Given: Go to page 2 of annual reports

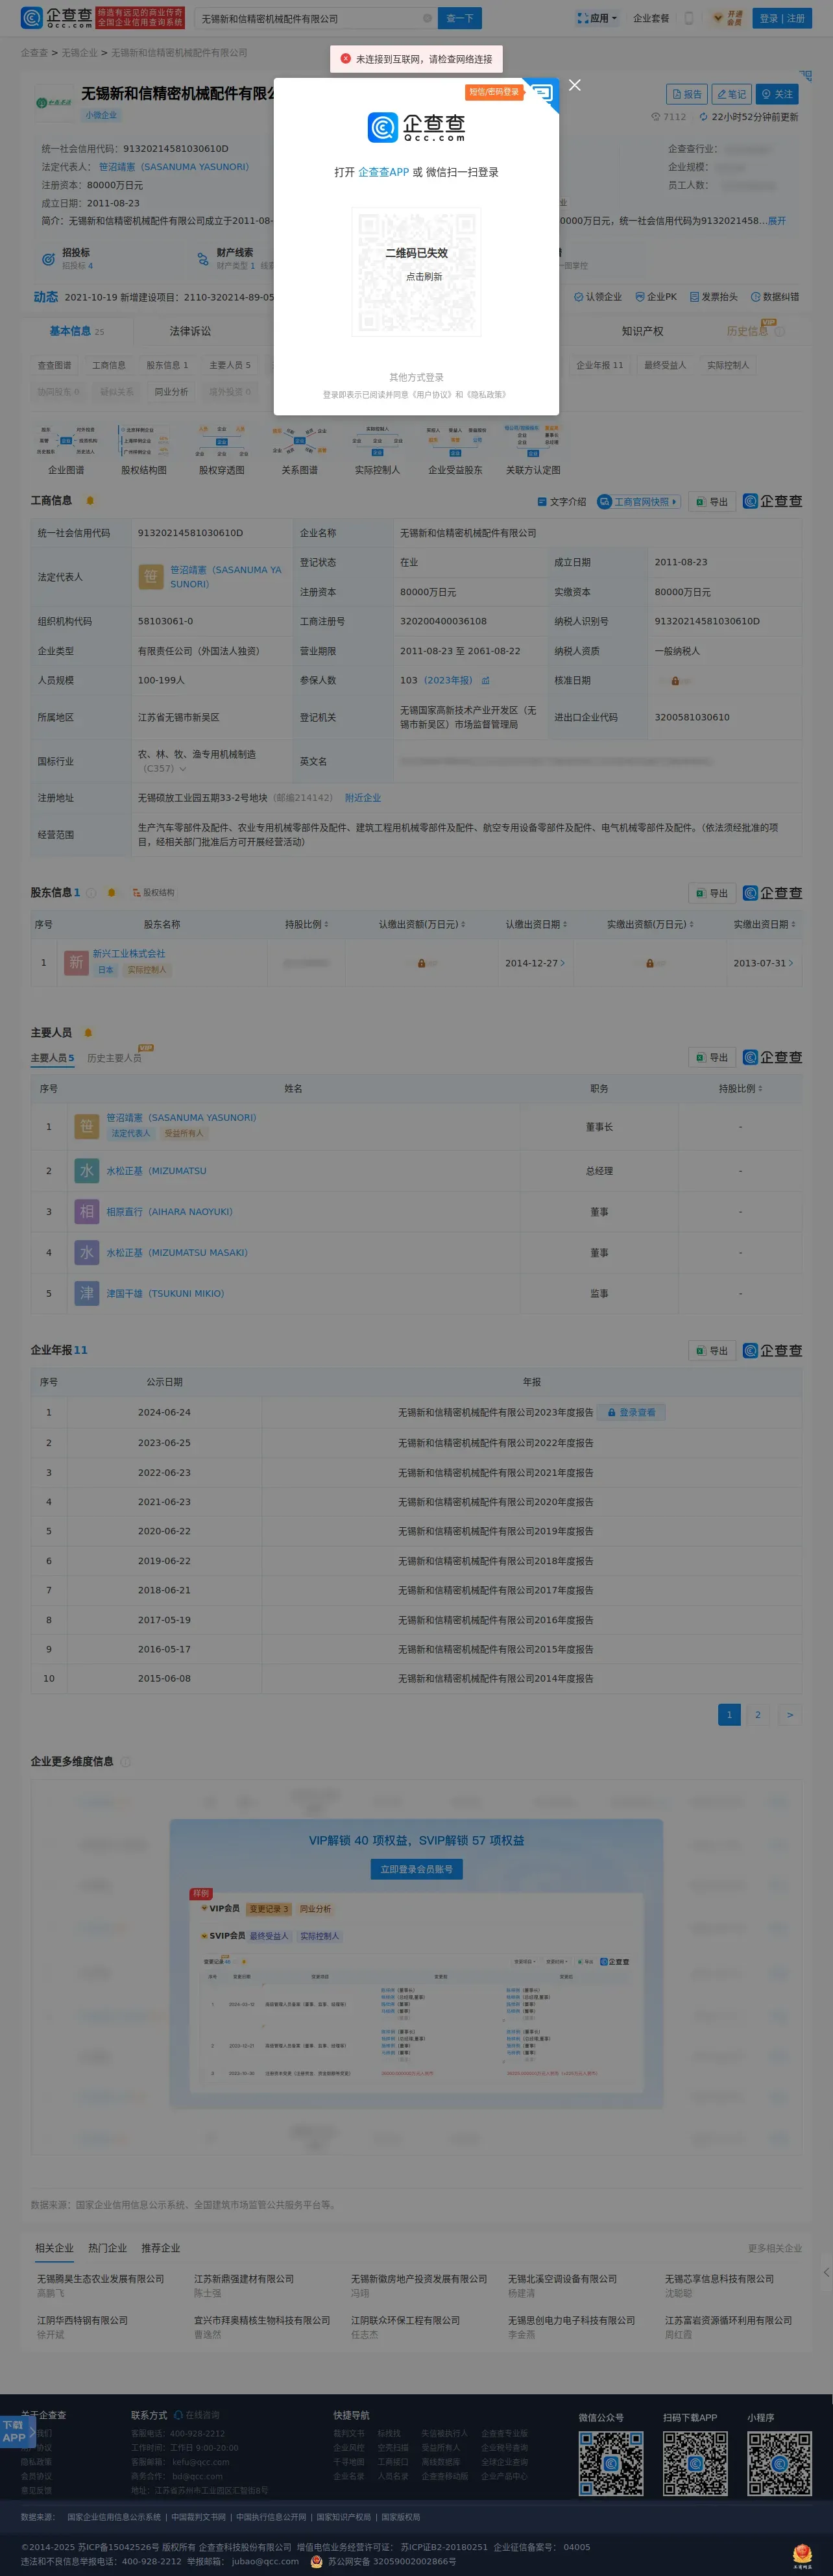Looking at the screenshot, I should click(x=757, y=1715).
